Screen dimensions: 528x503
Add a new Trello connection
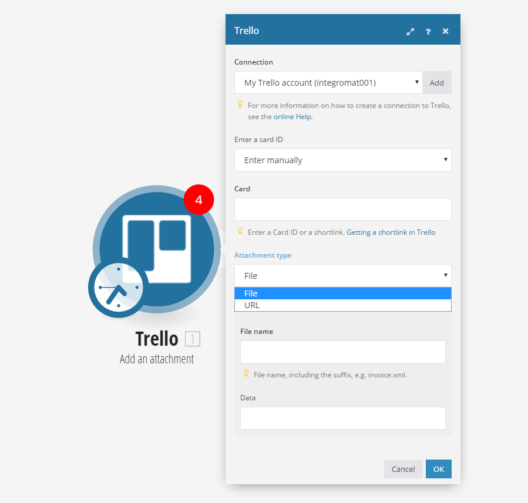coord(437,82)
